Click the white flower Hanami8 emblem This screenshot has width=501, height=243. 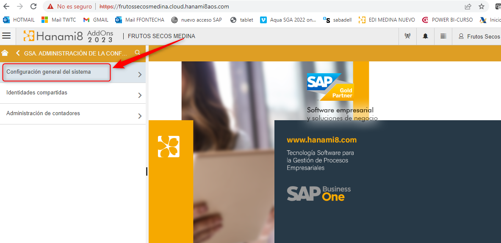click(x=169, y=146)
